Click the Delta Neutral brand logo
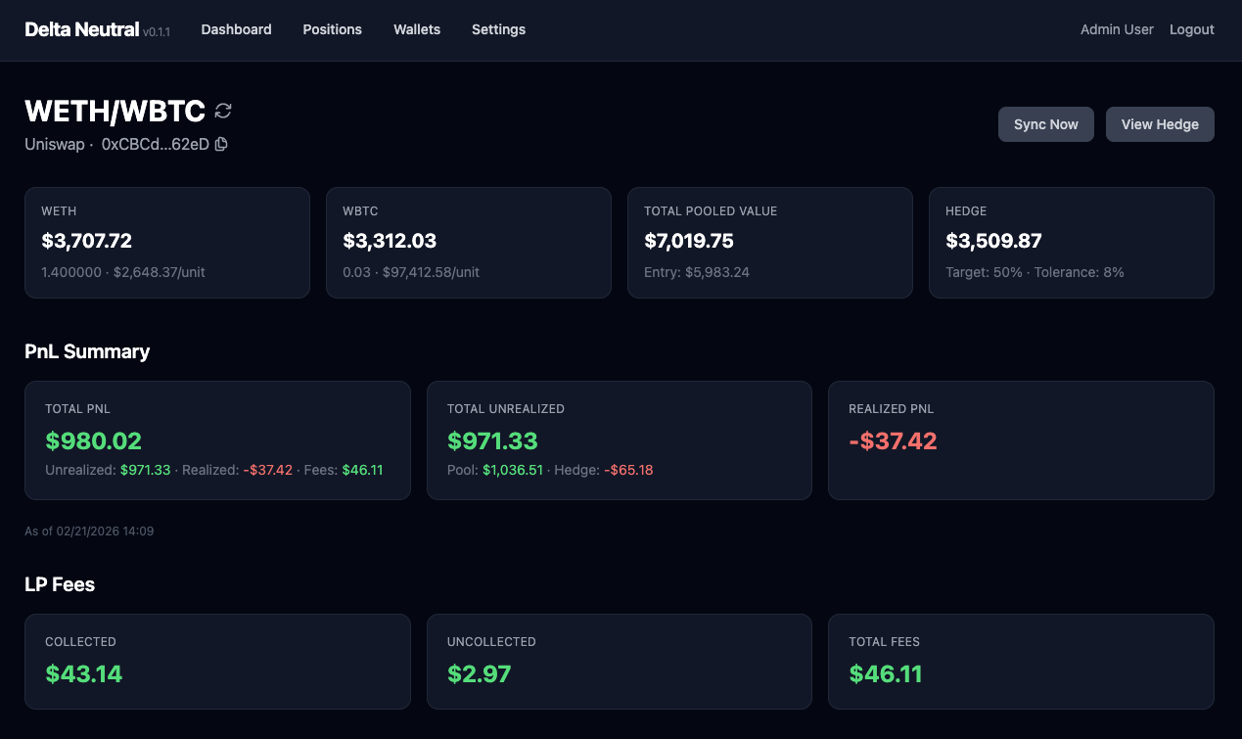The image size is (1242, 739). tap(82, 29)
